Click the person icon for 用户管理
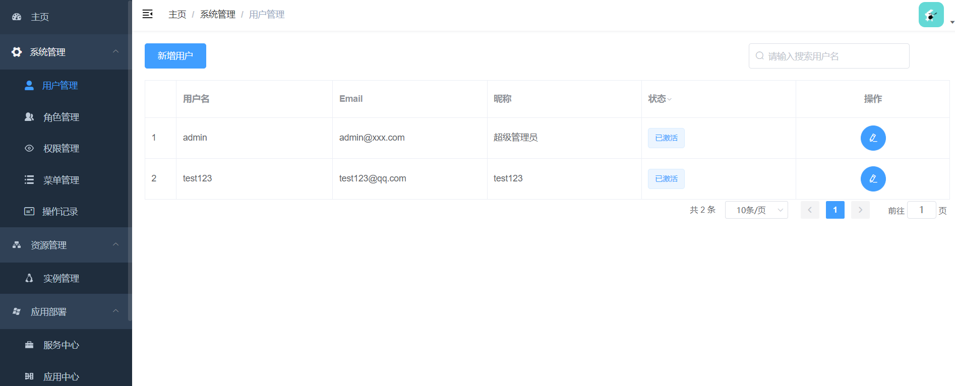The image size is (955, 386). pos(29,85)
